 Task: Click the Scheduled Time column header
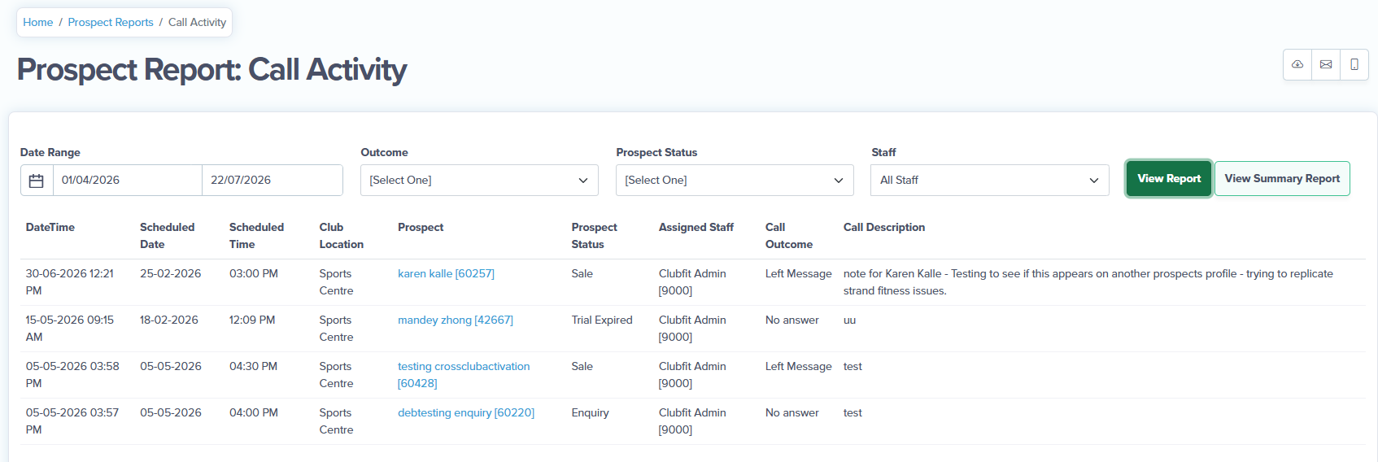pyautogui.click(x=256, y=236)
